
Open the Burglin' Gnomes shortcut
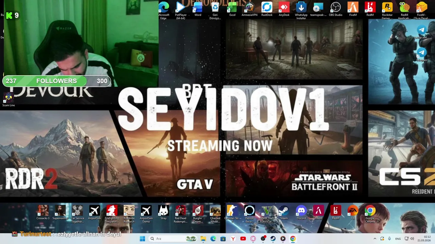point(198,214)
